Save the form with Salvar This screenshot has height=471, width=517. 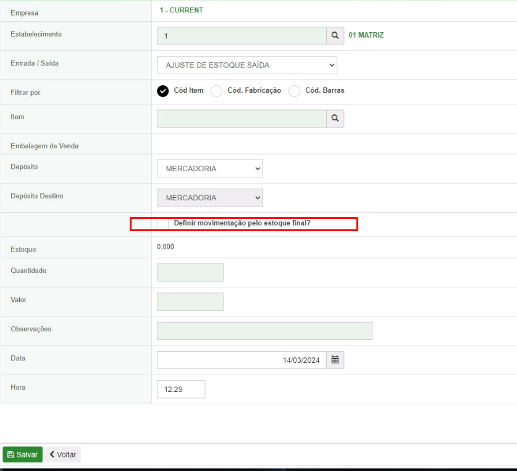tap(23, 454)
